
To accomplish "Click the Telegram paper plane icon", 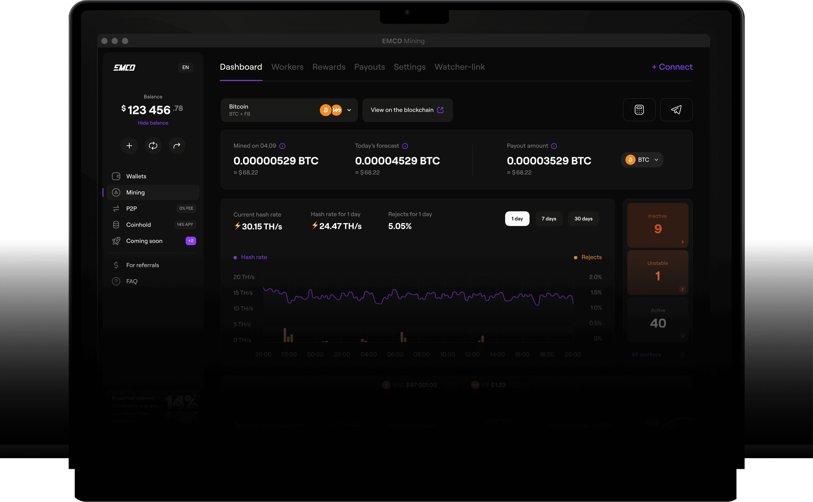I will (676, 110).
